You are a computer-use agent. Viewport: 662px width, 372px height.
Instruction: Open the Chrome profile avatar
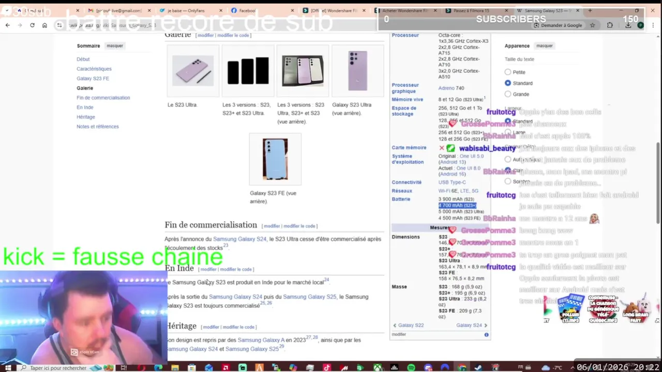[x=640, y=25]
